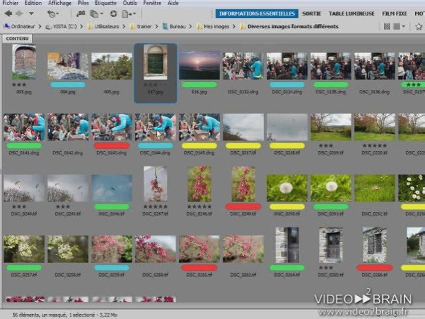
Task: Click the file name DSC_0136.dng
Action: (375, 92)
